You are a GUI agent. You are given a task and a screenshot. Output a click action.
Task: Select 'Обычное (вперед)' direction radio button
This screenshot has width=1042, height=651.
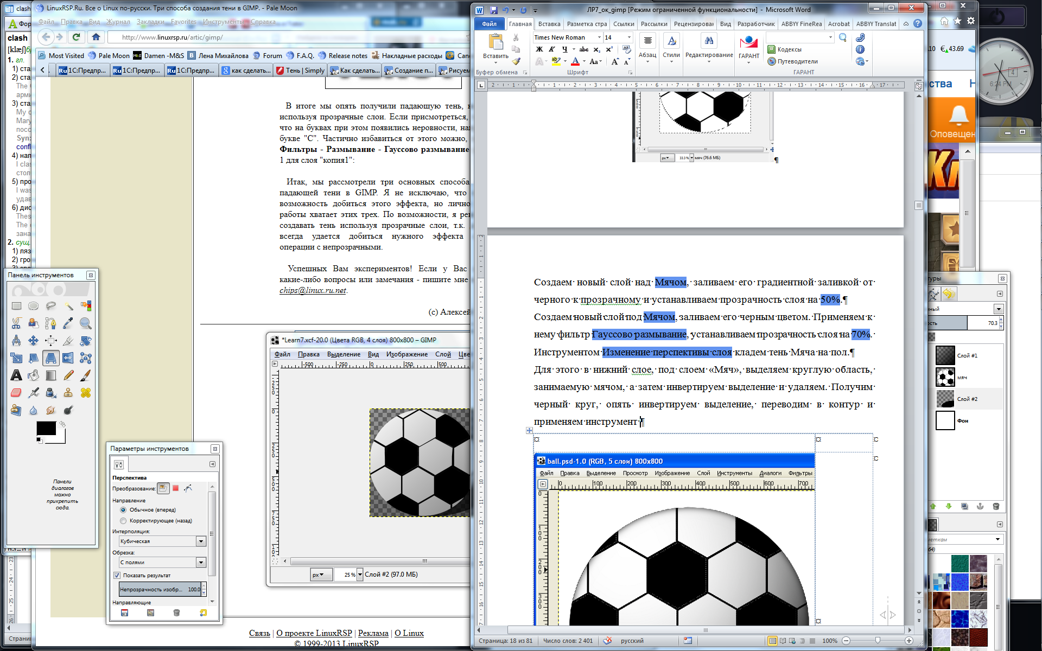[123, 510]
